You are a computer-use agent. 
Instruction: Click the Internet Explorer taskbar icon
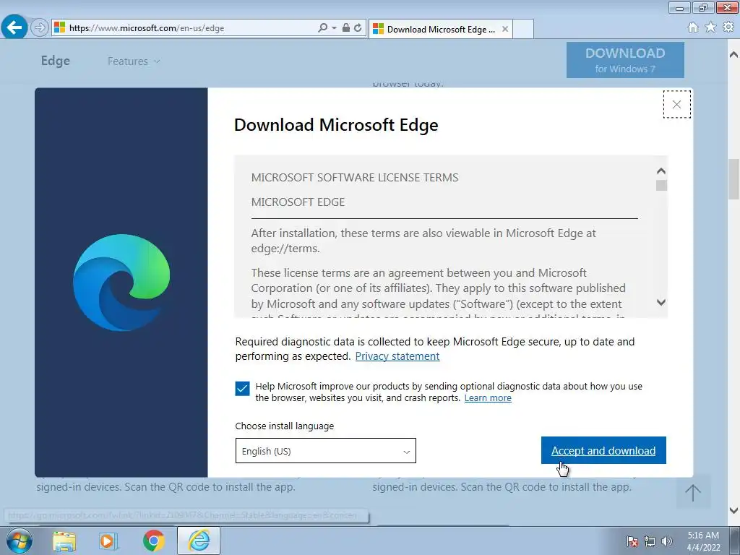click(199, 541)
